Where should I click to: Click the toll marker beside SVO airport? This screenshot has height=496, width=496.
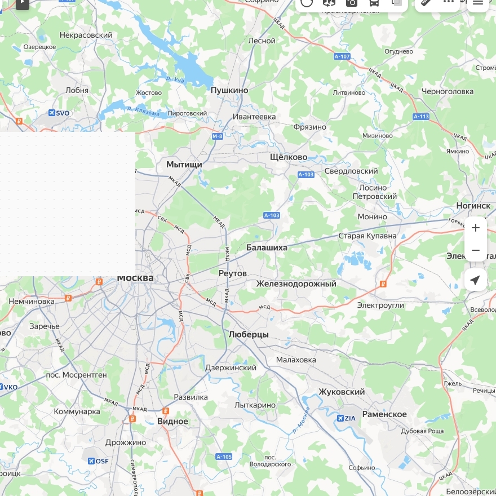19,121
